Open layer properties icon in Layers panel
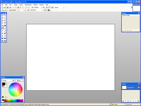141x106 pixels. click(x=138, y=101)
